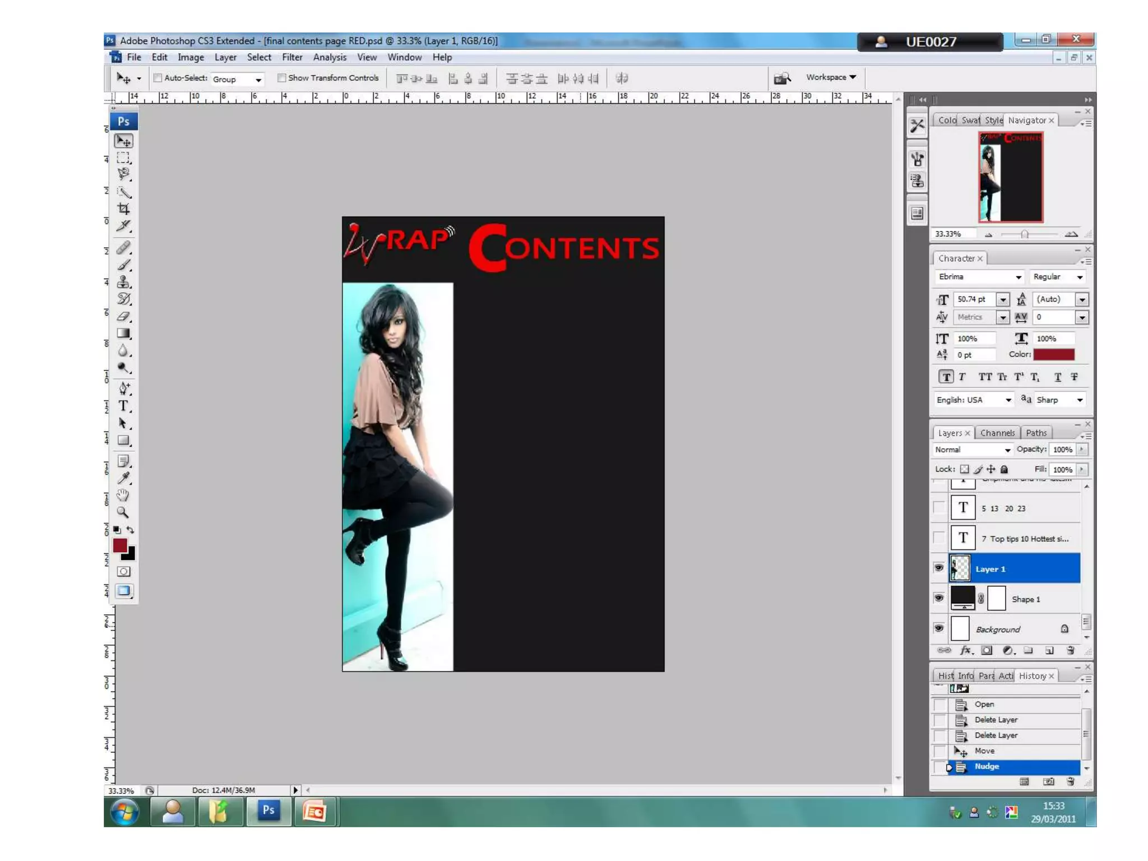Screen dimensions: 1148x861
Task: Delete layer with Layers trash icon
Action: click(1071, 650)
